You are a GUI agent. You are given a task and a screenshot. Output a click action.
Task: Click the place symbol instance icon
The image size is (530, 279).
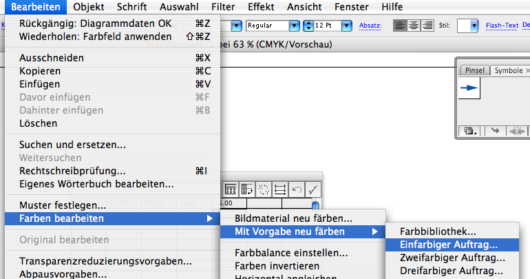click(495, 130)
